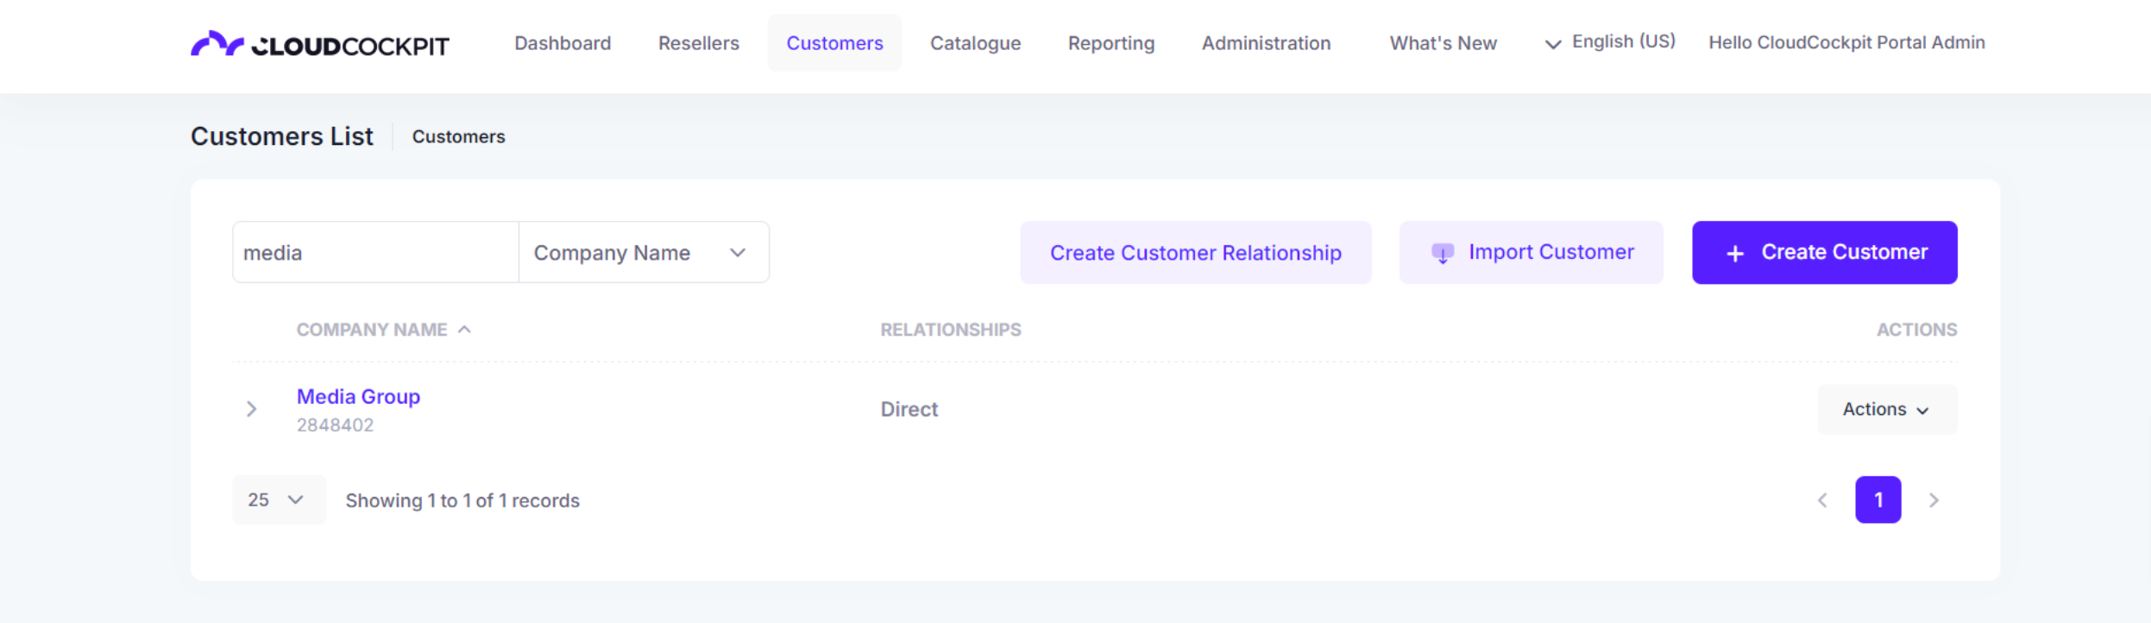Image resolution: width=2151 pixels, height=623 pixels.
Task: Open the Media Group customer link
Action: (358, 396)
